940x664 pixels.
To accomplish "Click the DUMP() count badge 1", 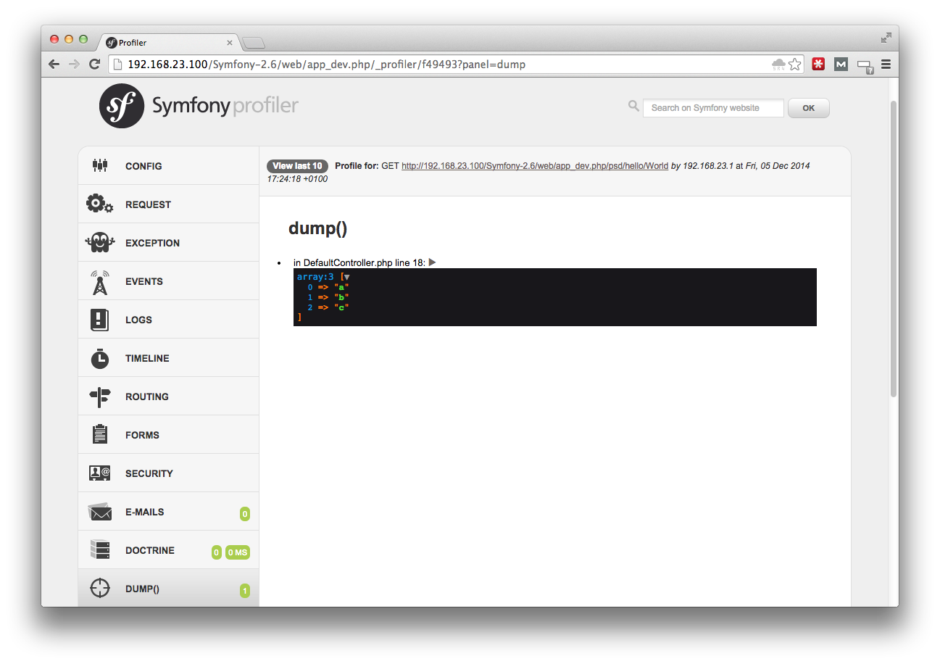I will (245, 591).
